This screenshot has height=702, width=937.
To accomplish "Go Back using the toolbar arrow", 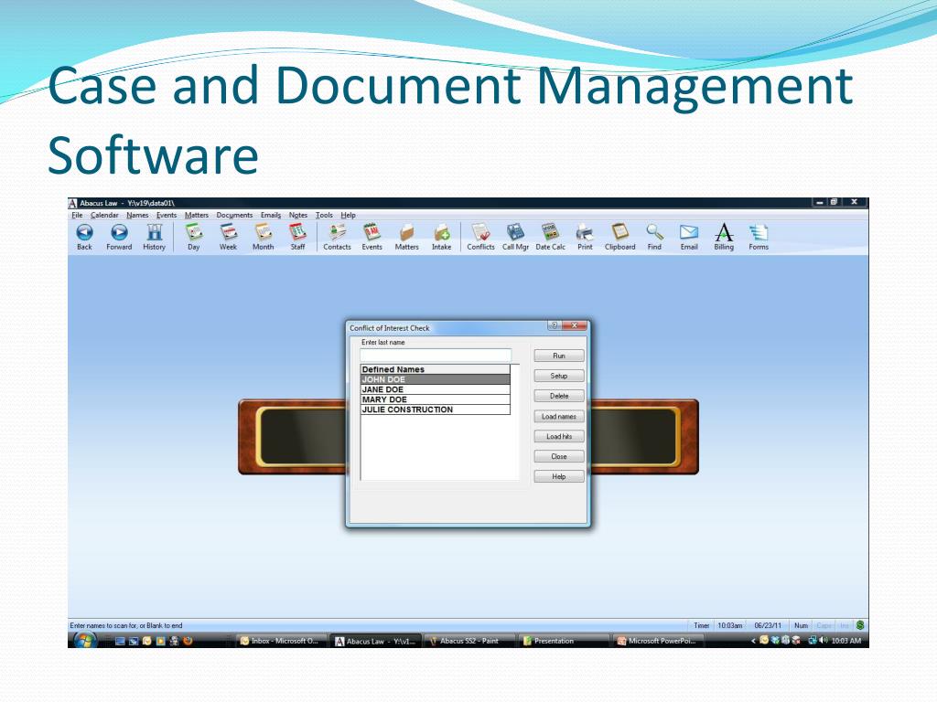I will click(x=85, y=237).
